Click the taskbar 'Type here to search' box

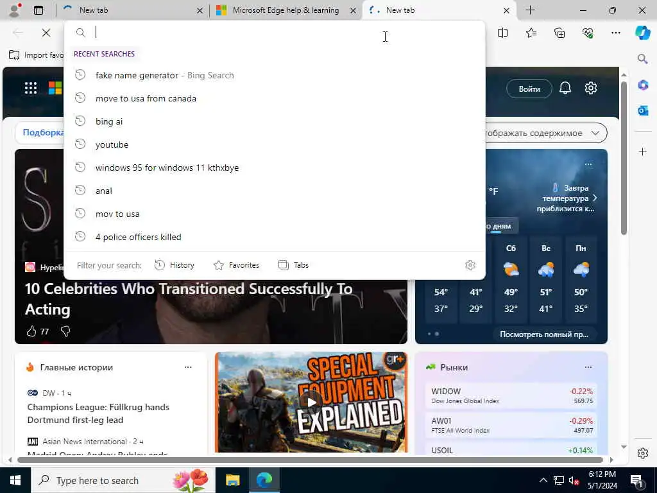tap(123, 480)
